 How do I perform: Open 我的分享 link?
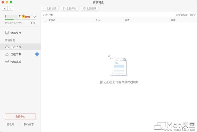coord(29,124)
